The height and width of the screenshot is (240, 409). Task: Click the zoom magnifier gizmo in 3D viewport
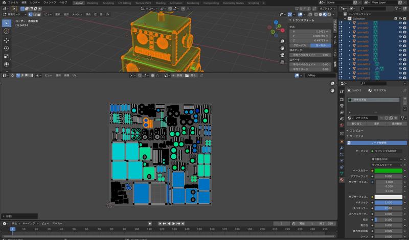tap(282, 42)
